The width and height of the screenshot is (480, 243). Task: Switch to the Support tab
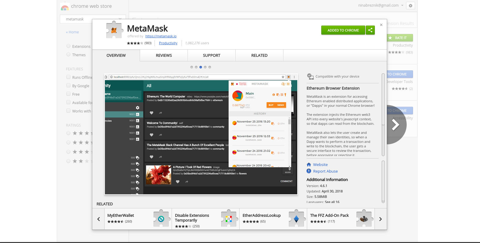(212, 55)
